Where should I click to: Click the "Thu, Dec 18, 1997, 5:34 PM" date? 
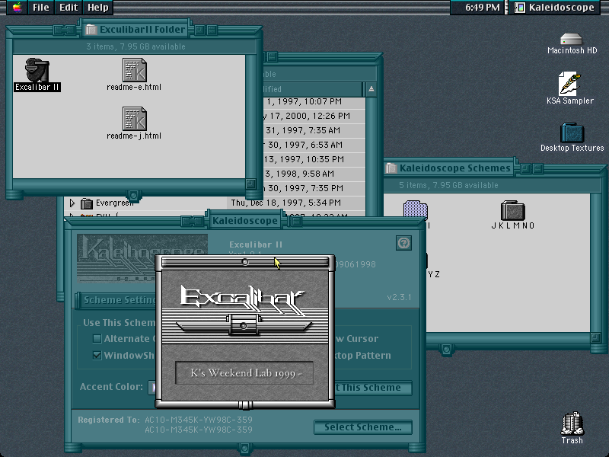pos(286,203)
